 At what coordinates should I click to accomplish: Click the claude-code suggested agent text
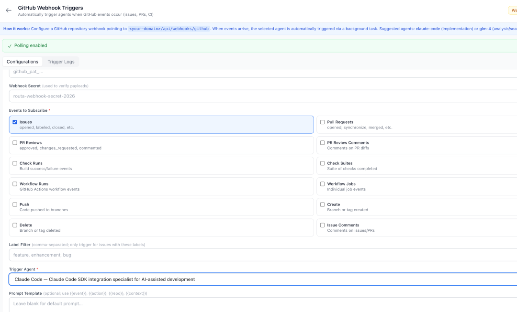[427, 29]
